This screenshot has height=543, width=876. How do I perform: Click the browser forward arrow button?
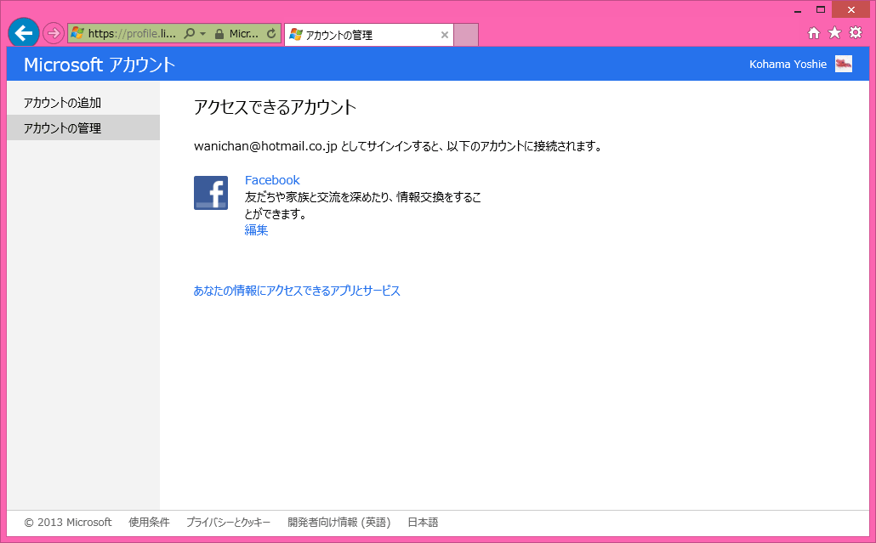pos(53,33)
